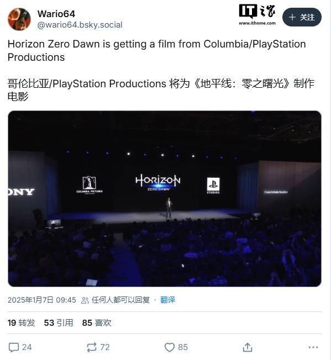
Task: Click Wario64 profile avatar
Action: tap(19, 19)
